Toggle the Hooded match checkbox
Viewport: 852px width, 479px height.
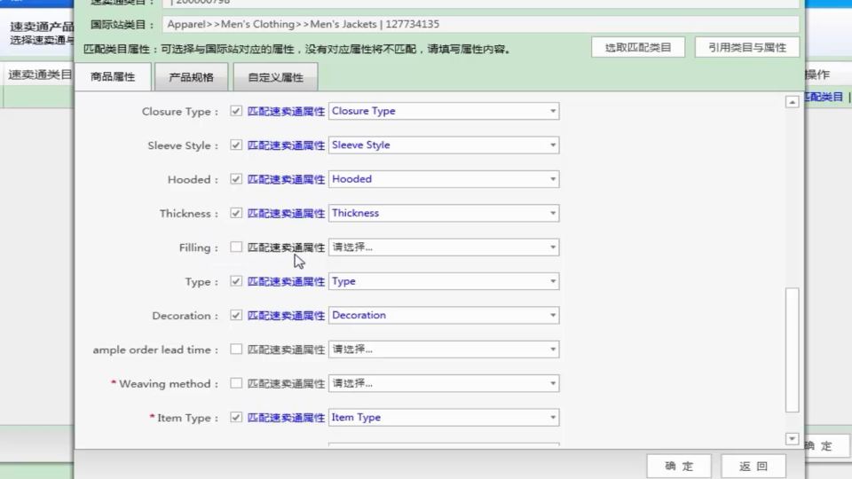coord(236,179)
